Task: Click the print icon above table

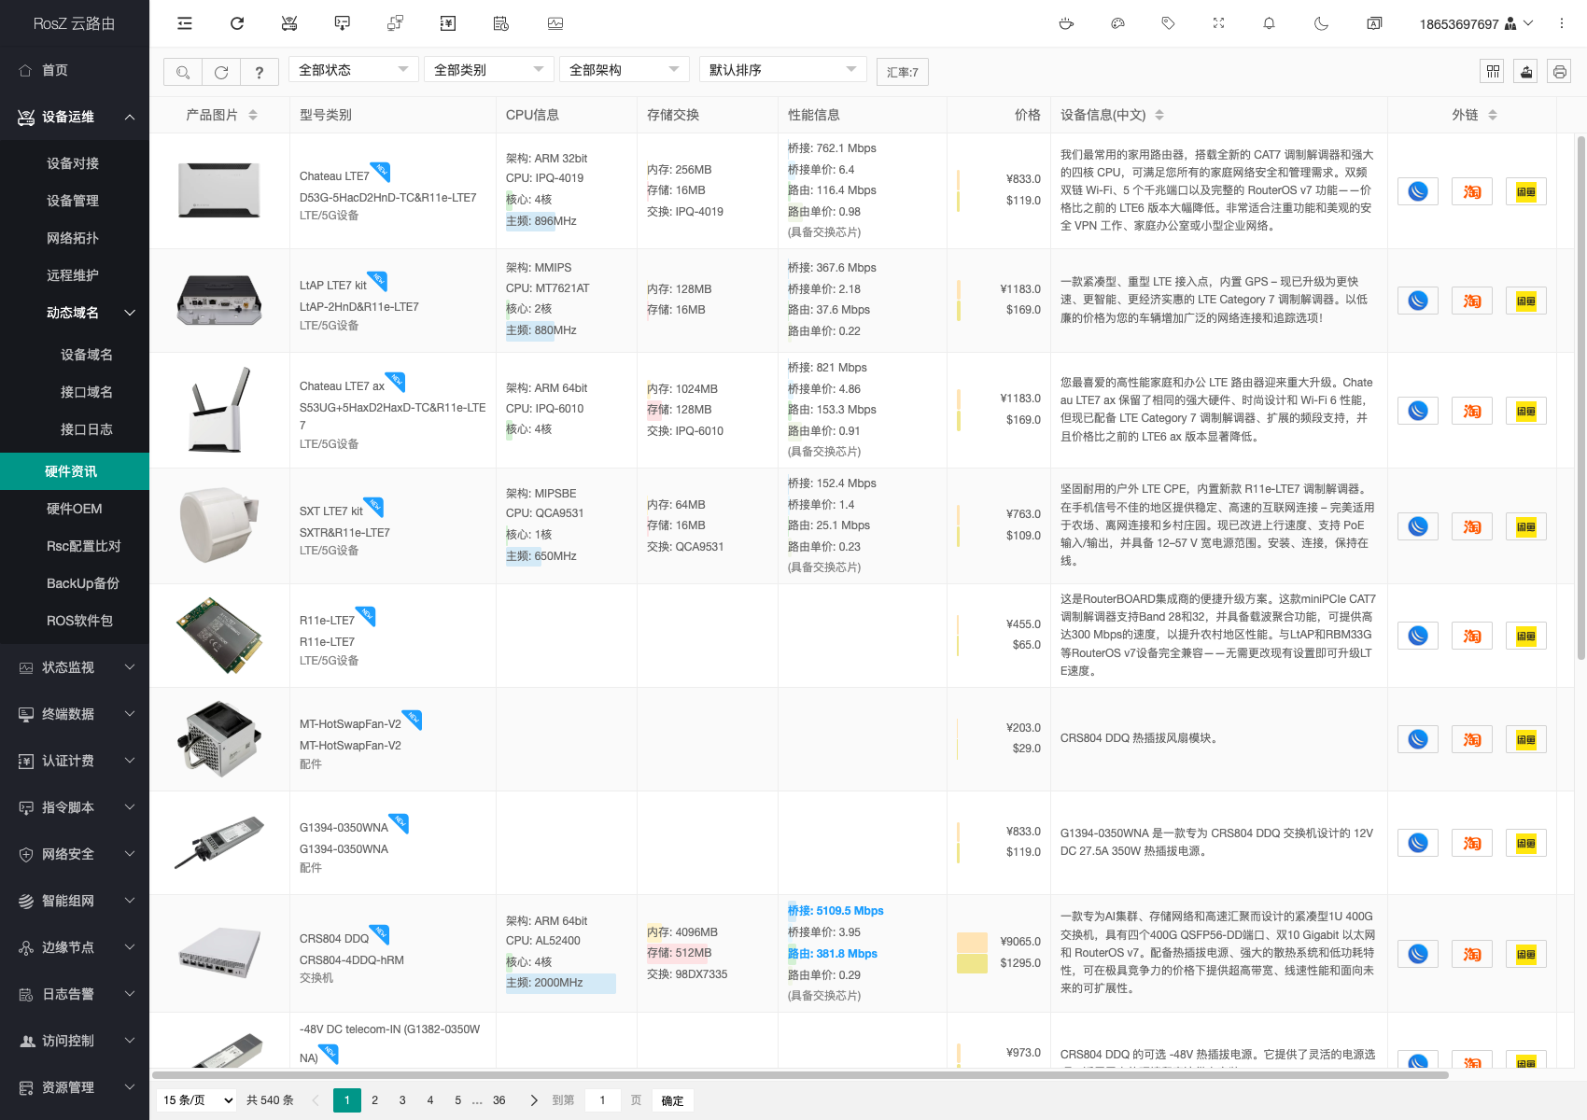Action: [1559, 72]
